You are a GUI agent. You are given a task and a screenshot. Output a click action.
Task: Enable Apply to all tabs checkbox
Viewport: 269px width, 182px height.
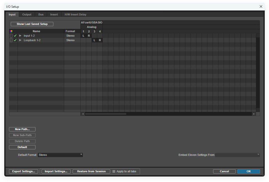[x=114, y=172]
